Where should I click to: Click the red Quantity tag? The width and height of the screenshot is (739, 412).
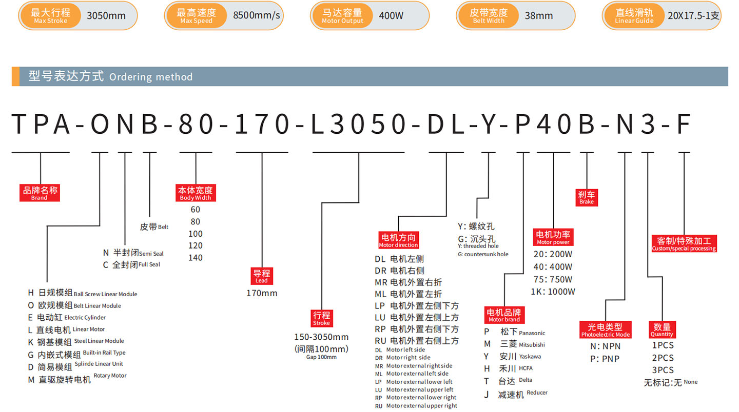[x=662, y=330]
